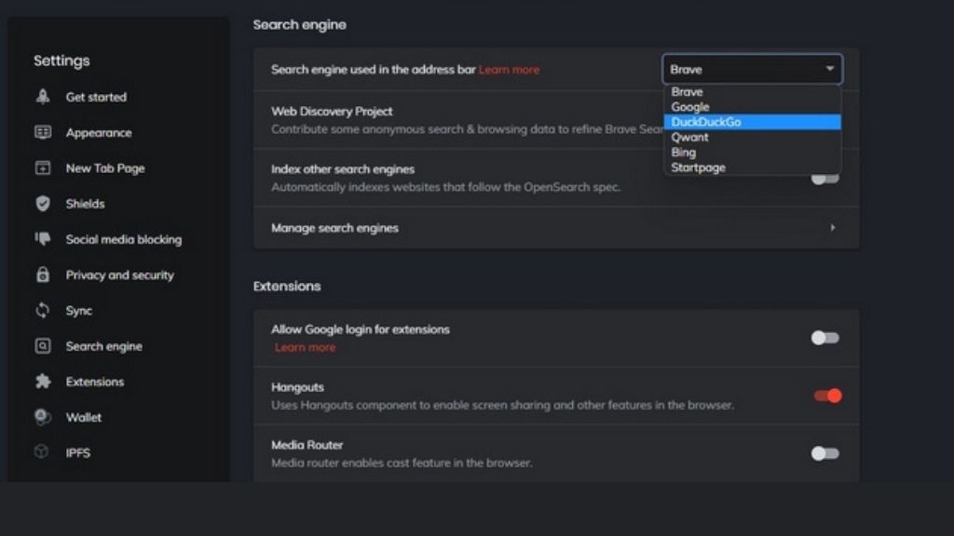
Task: Open Social media blocking settings
Action: pos(124,239)
